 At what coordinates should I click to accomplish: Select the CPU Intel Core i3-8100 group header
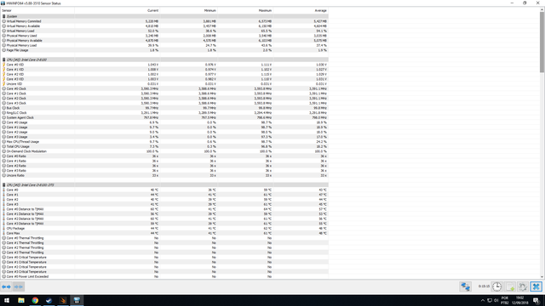pyautogui.click(x=164, y=59)
